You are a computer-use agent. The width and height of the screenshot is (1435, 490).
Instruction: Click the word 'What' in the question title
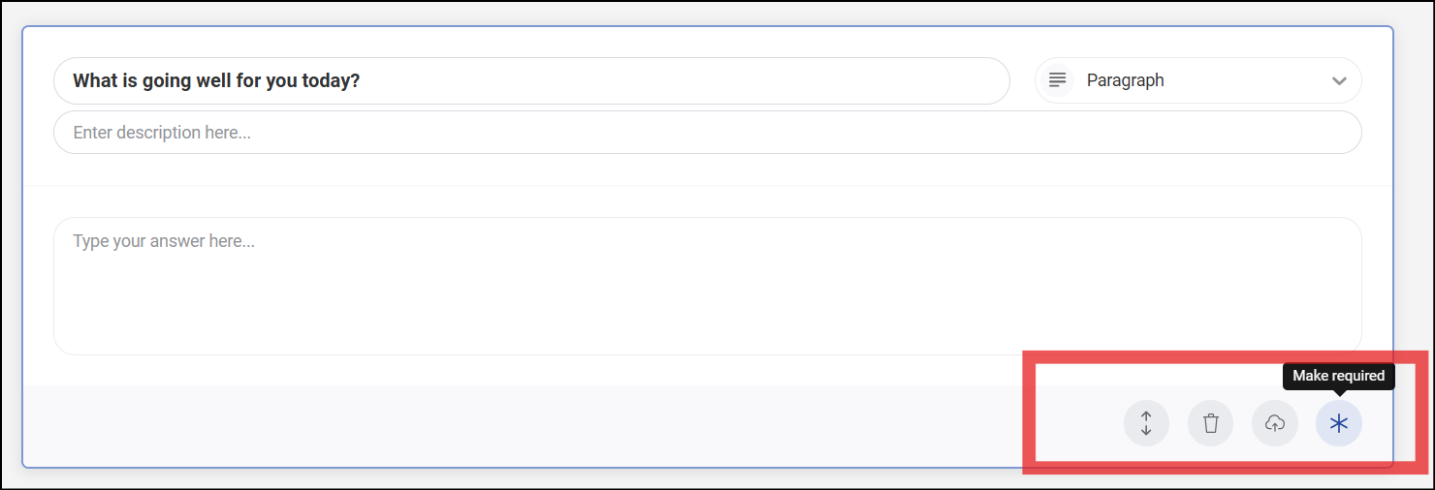pos(94,80)
